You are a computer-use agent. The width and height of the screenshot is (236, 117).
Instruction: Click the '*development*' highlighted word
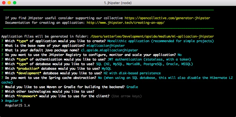pyautogui.click(x=29, y=73)
